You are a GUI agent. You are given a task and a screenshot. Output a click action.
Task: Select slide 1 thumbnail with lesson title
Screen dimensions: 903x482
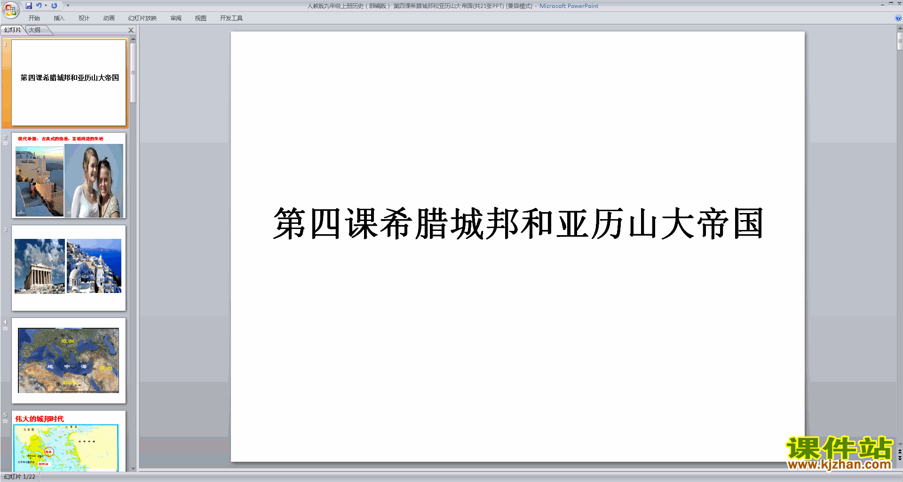point(69,82)
